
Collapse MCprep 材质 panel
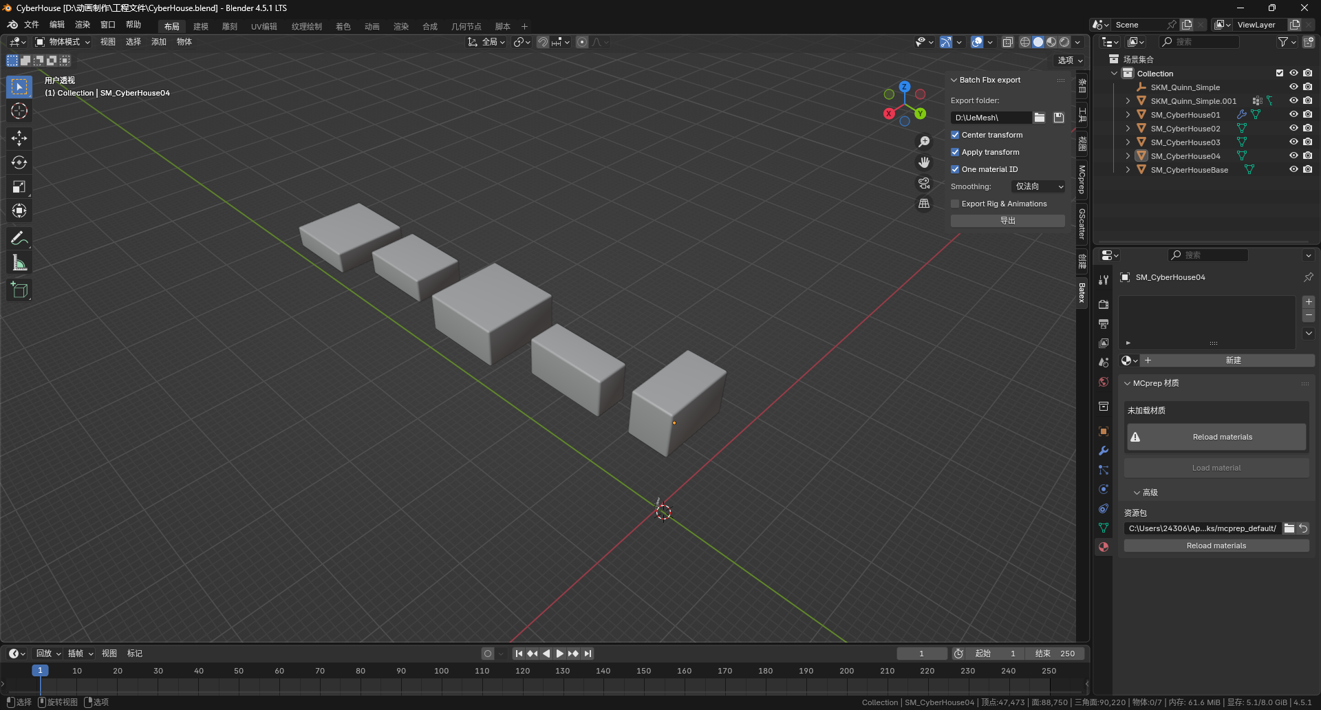pyautogui.click(x=1128, y=383)
